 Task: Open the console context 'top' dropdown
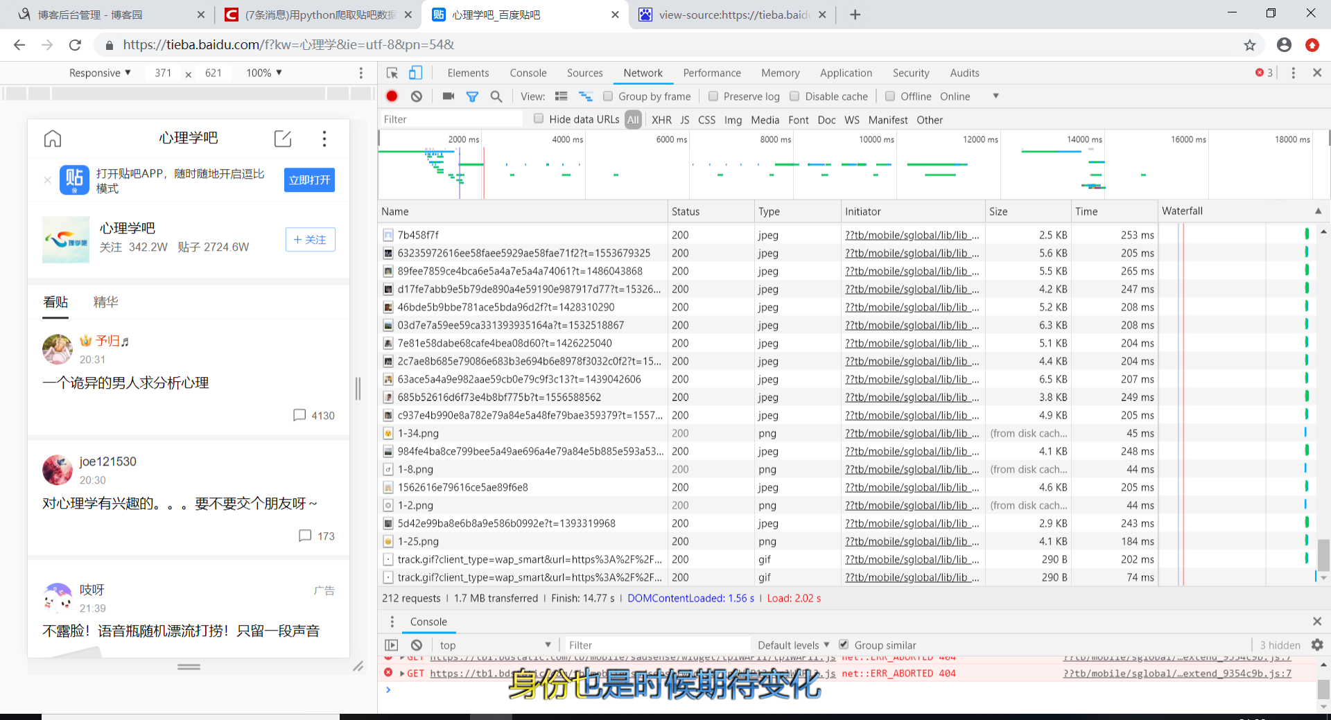[x=495, y=645]
